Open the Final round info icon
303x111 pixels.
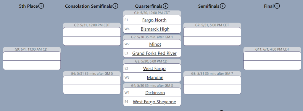[x=277, y=6]
